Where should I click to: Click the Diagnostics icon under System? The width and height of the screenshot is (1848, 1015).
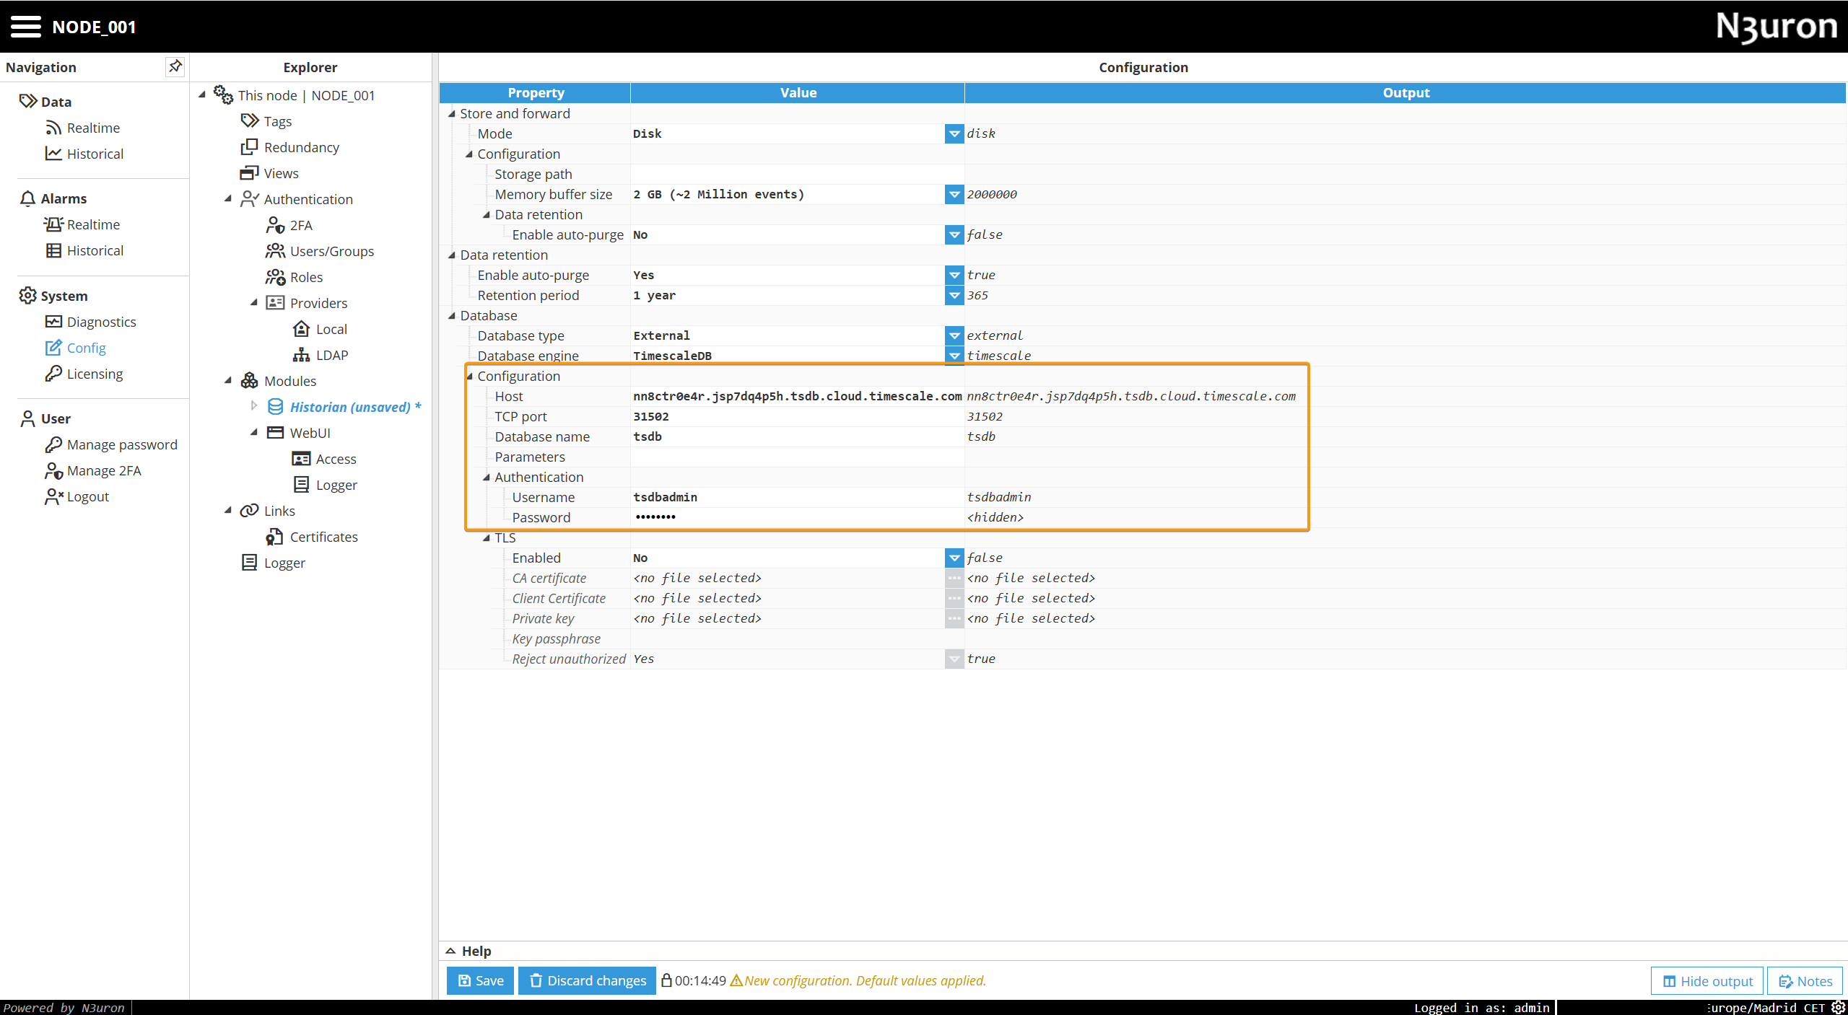[x=53, y=322]
